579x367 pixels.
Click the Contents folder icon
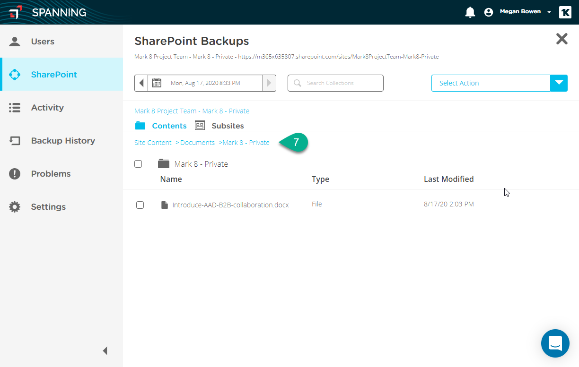(140, 126)
